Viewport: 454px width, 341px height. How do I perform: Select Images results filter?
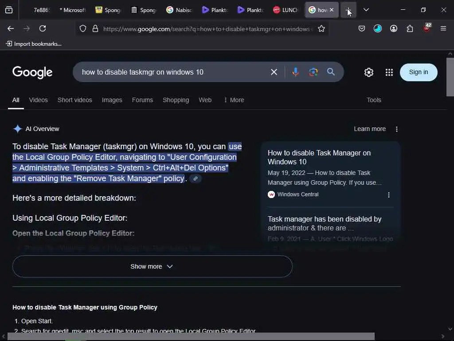click(112, 100)
